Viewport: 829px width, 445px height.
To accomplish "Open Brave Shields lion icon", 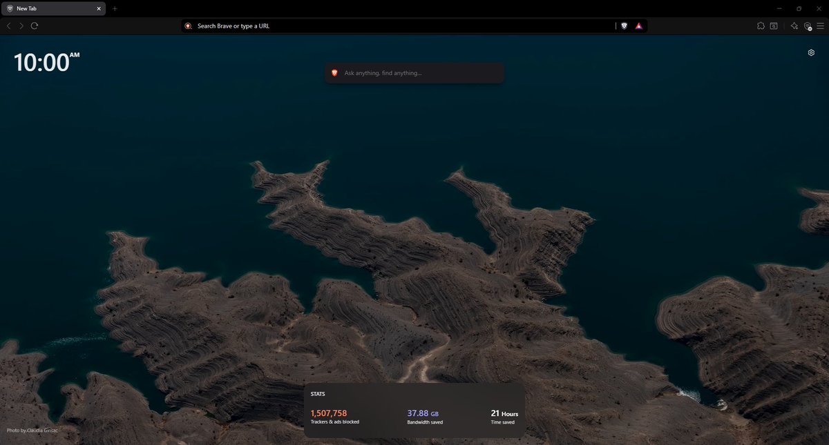I will [624, 26].
